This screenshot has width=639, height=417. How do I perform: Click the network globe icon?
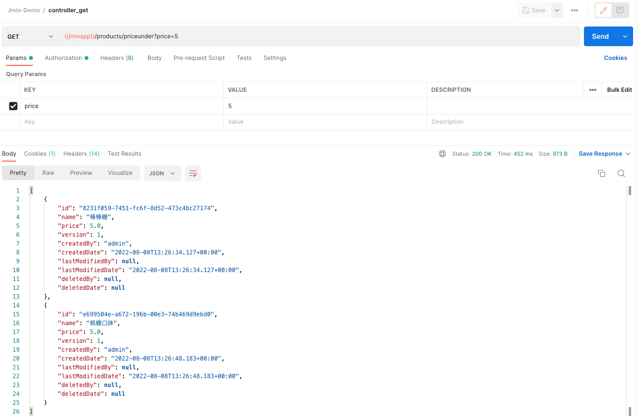coord(442,154)
